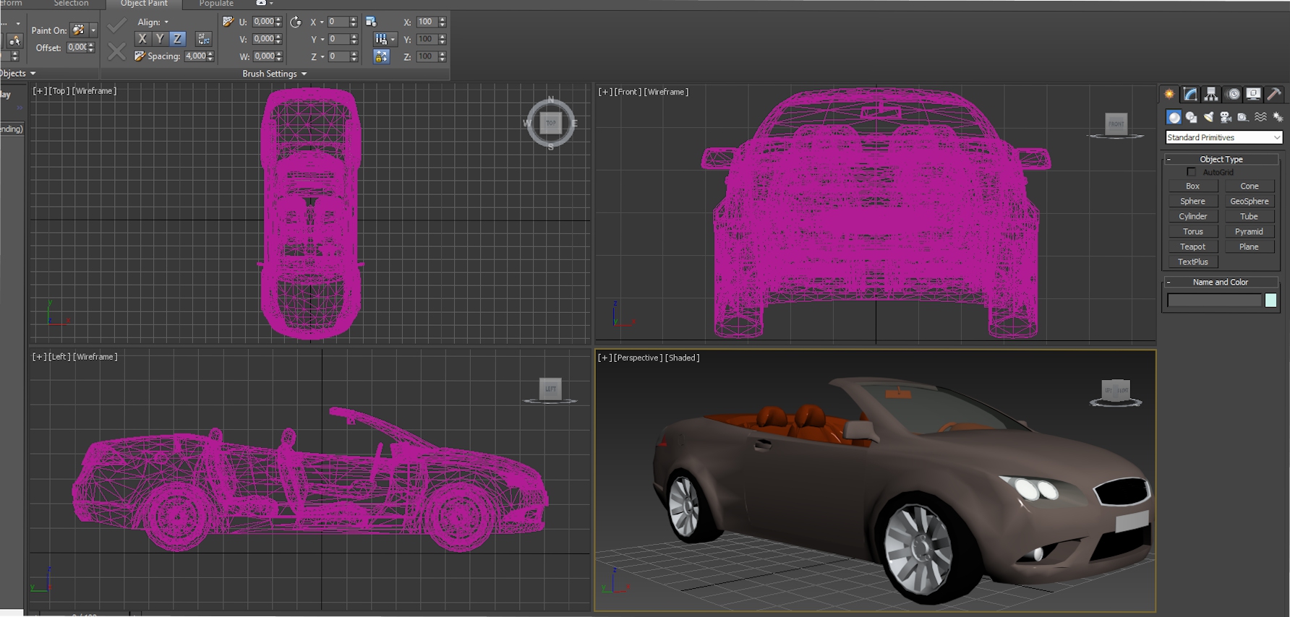Toggle the Y align axis button

tap(160, 39)
